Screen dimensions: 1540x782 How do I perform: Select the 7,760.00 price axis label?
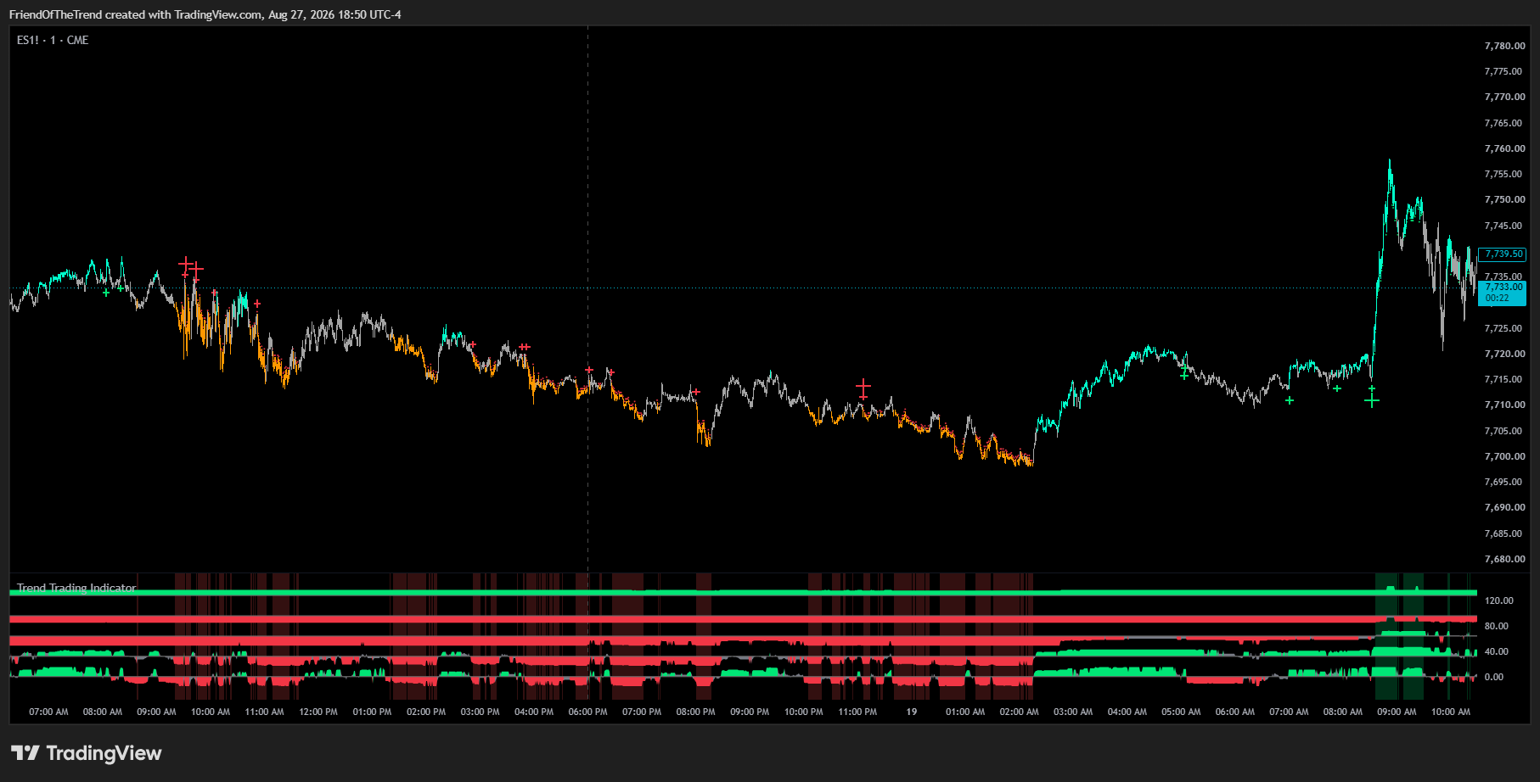[1504, 148]
